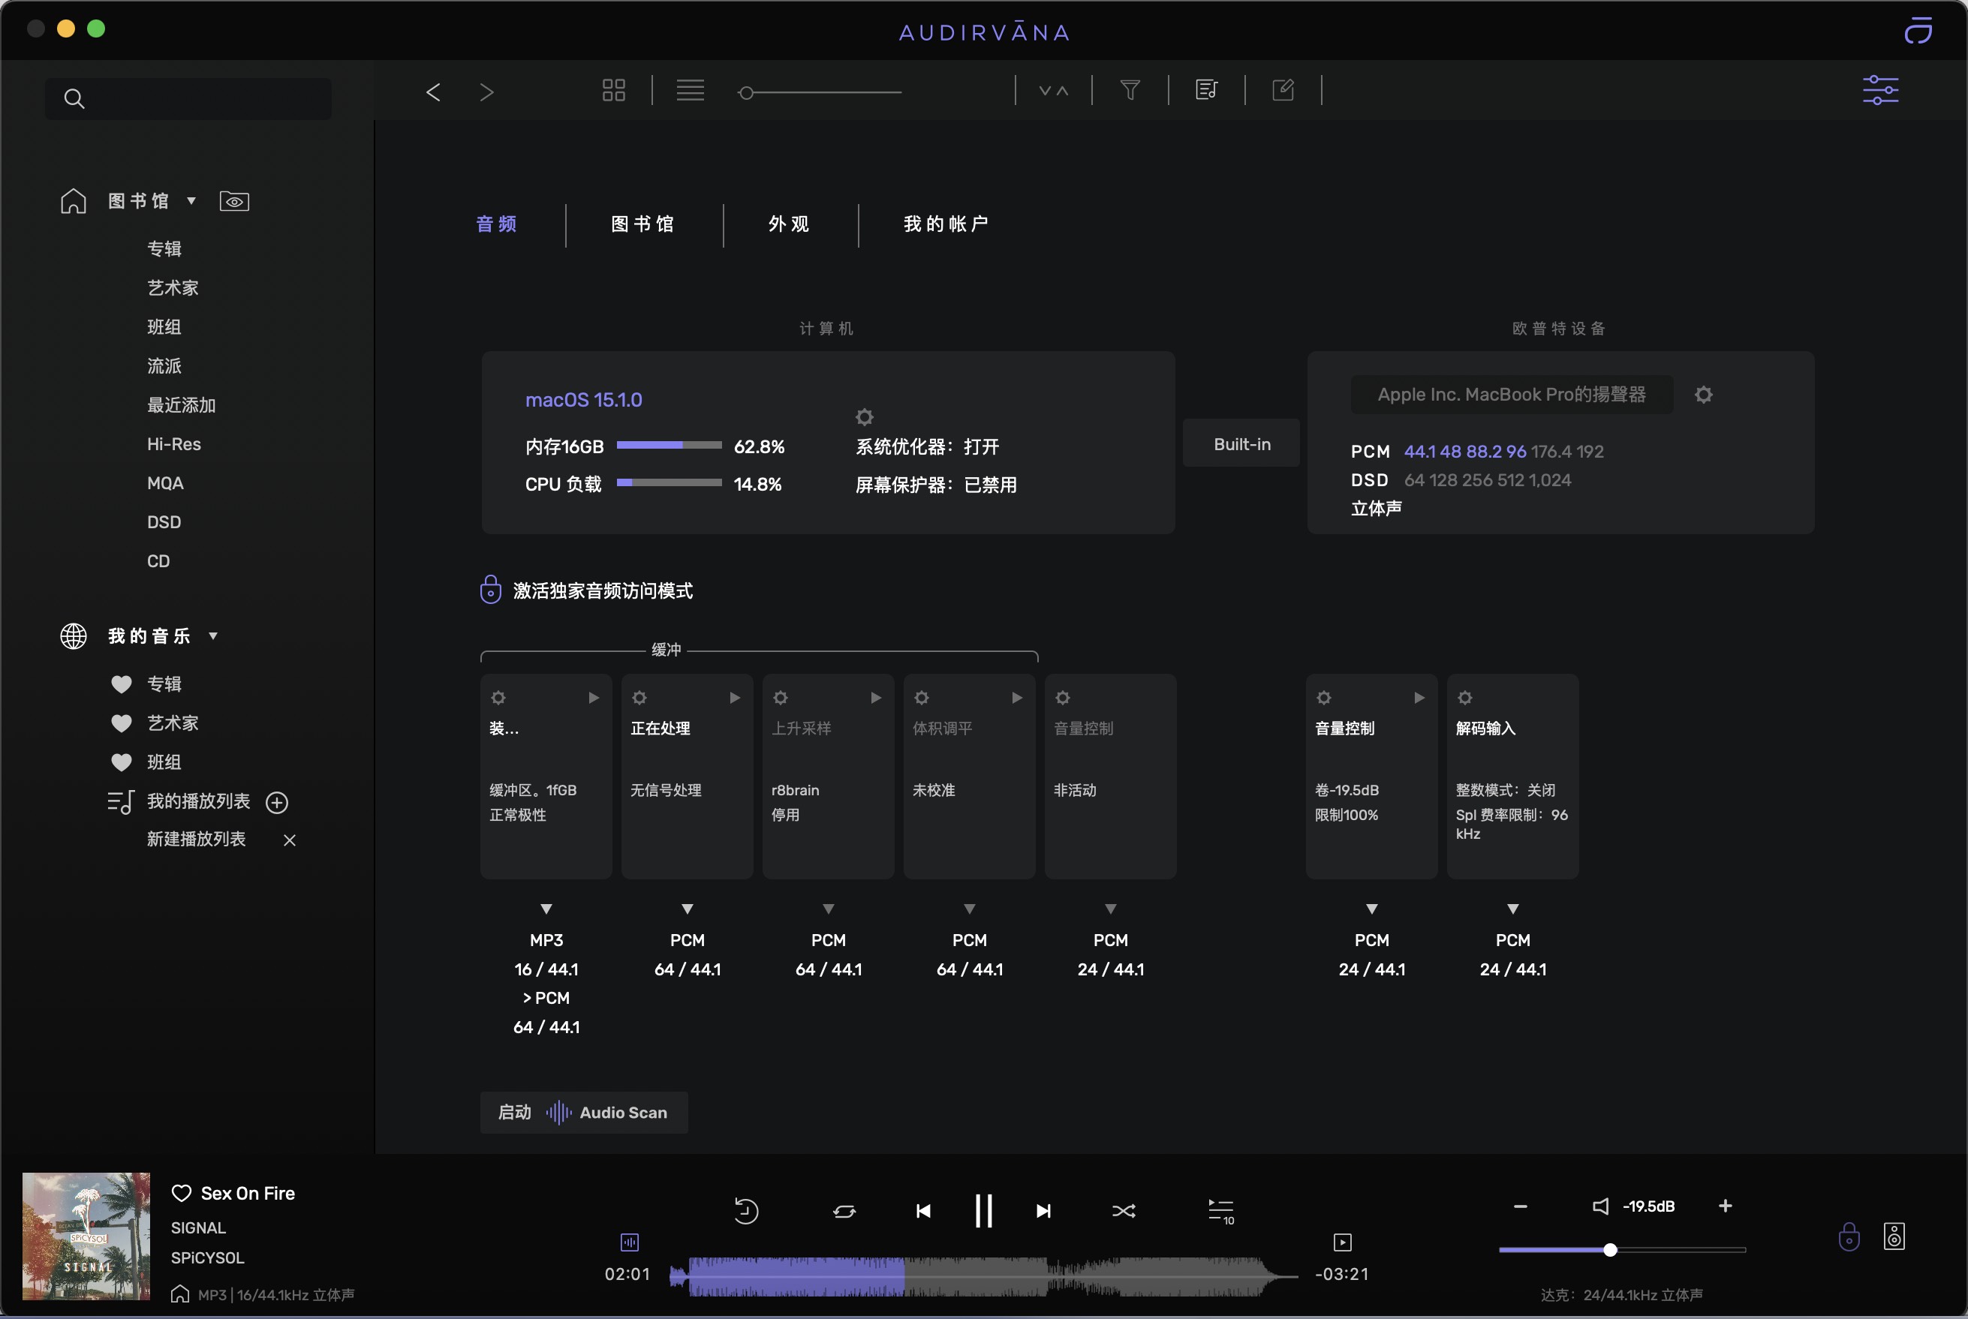Click the shuffle playback icon
The width and height of the screenshot is (1968, 1319).
[x=1124, y=1210]
